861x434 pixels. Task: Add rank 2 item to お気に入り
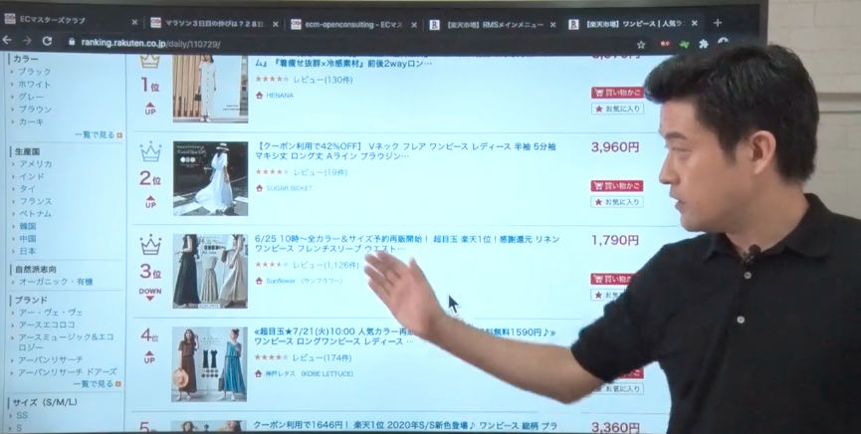coord(617,202)
